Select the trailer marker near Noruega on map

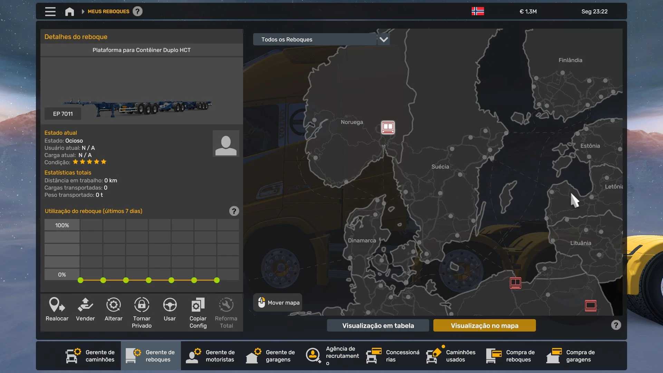pos(388,127)
